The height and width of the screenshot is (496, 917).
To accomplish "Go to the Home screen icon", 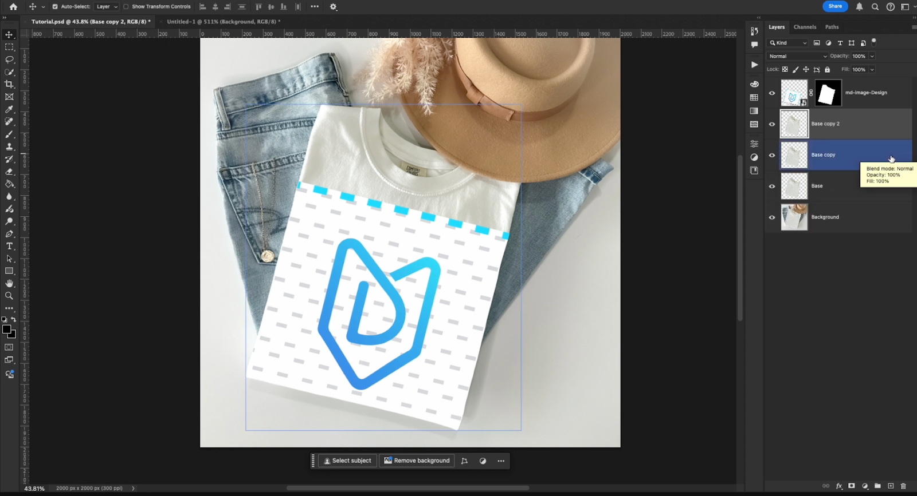I will point(13,7).
